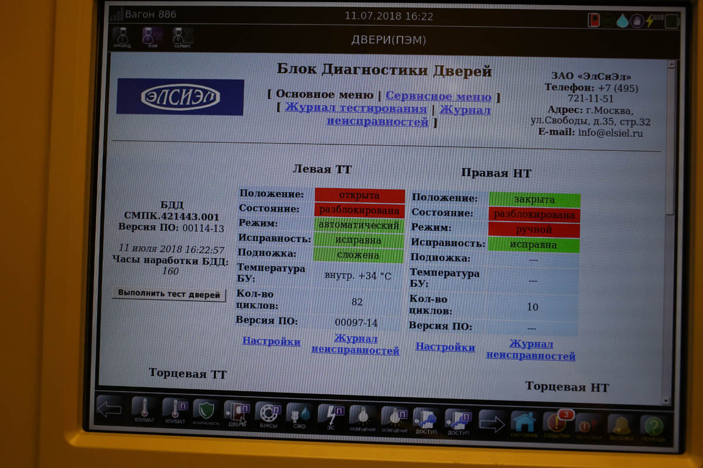This screenshot has height=468, width=703.
Task: Open ОСВЕЩЕНИЕ lamp icon with the П badge
Action: (394, 419)
